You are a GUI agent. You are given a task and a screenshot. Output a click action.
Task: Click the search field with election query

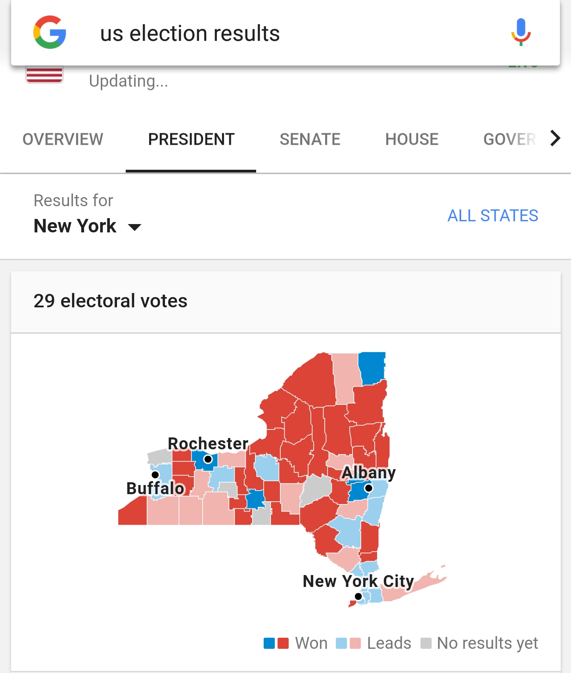coord(278,33)
